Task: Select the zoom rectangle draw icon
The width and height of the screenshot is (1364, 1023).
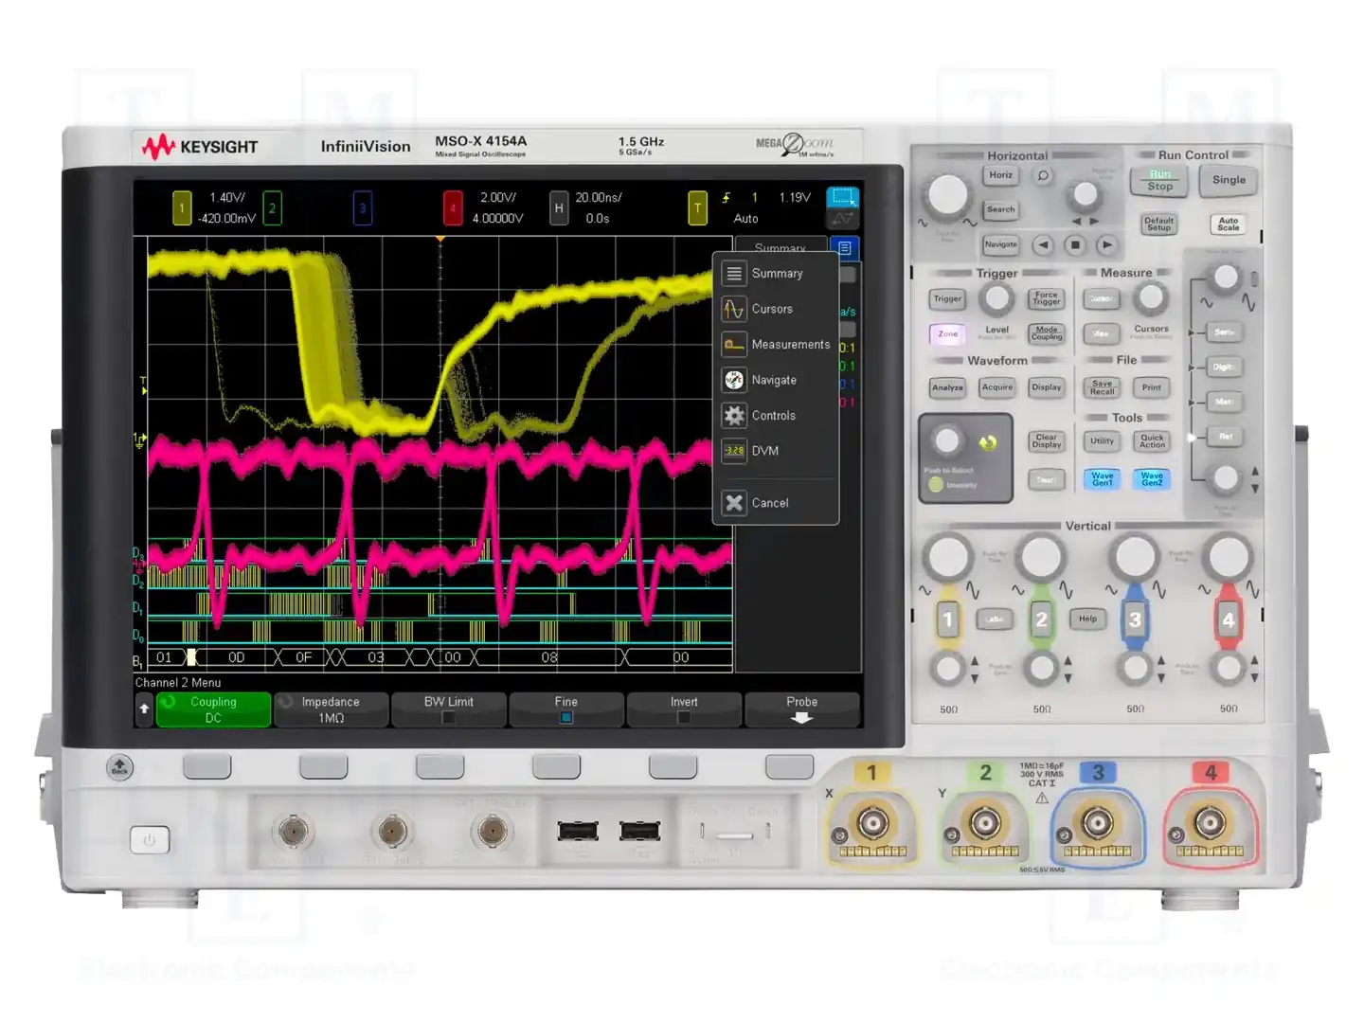Action: pyautogui.click(x=842, y=197)
